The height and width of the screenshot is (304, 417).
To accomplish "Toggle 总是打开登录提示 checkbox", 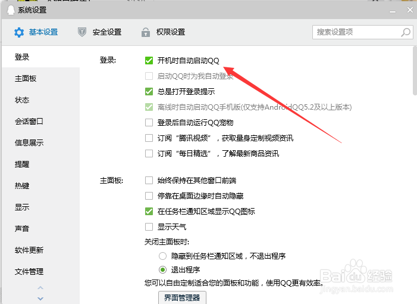I will (x=149, y=92).
